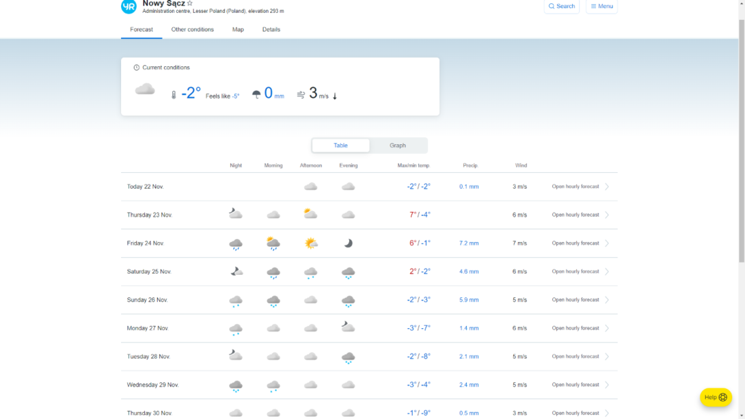Click Friday 24 Nov. evening moon icon

coord(349,243)
